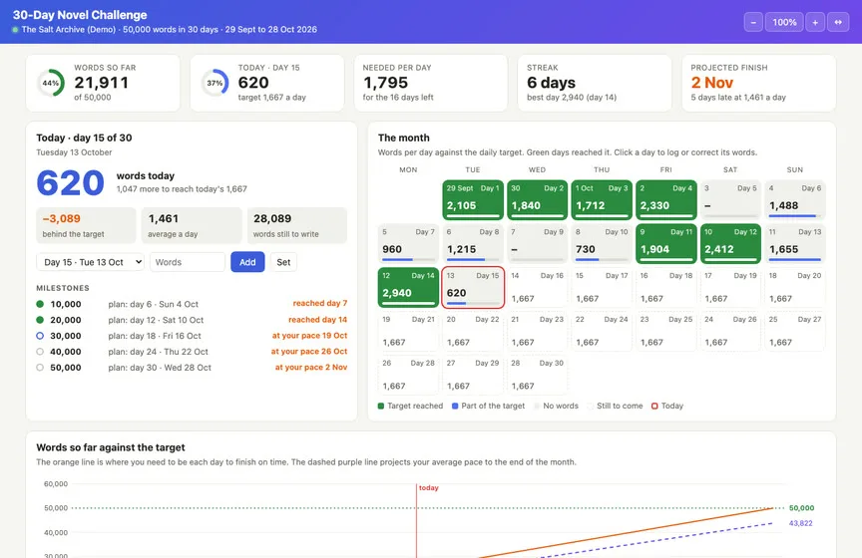Select today's Day 15 cell with 620
The image size is (862, 558).
[x=473, y=287]
